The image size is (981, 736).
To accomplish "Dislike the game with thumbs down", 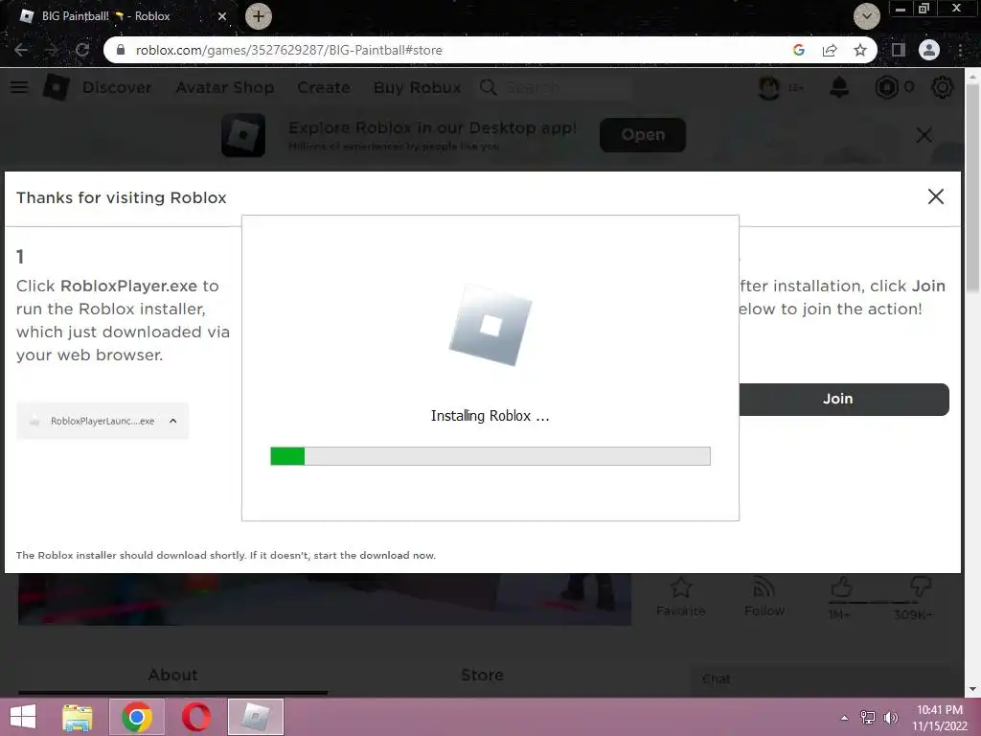I will click(x=921, y=588).
